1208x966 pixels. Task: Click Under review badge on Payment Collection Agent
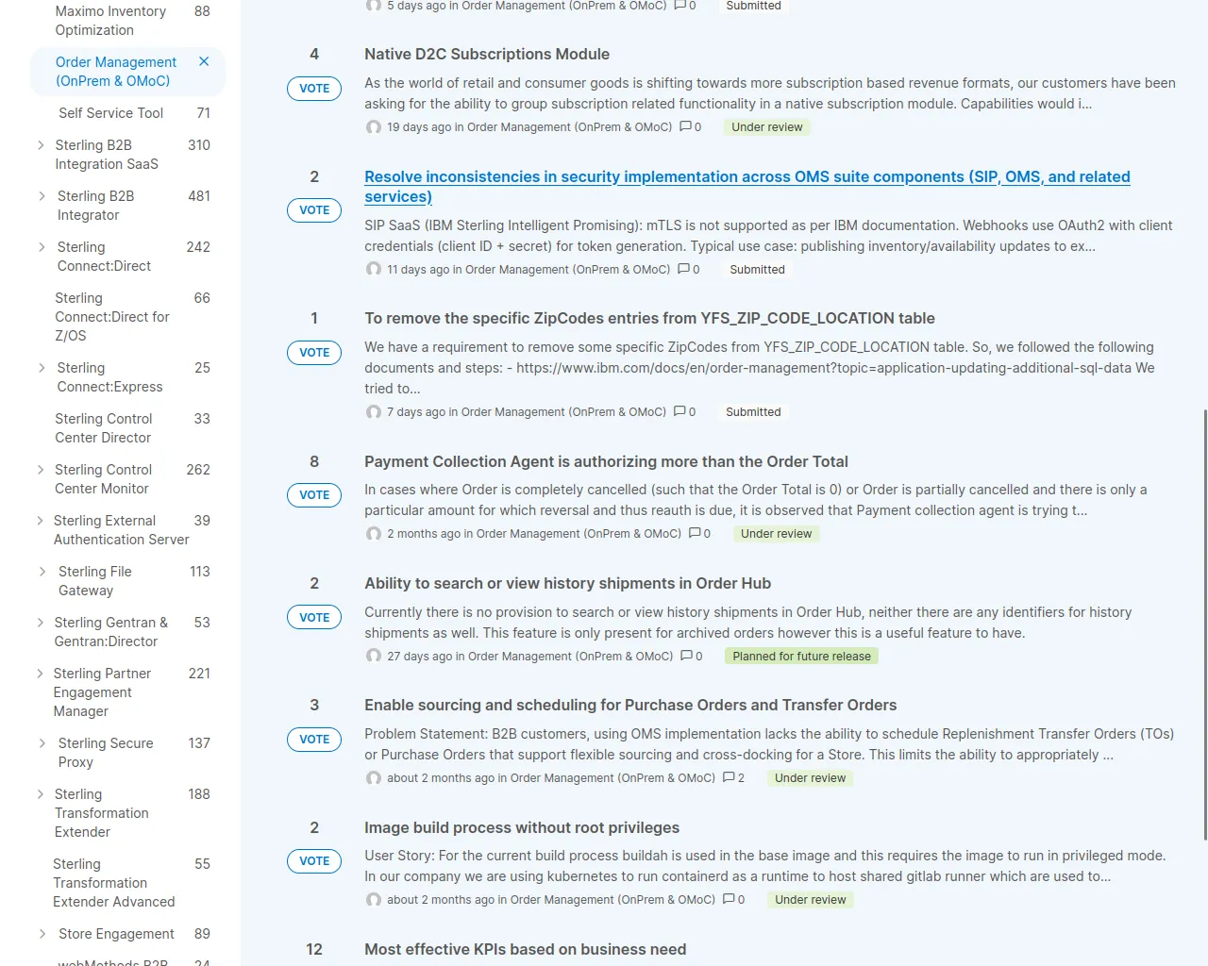[776, 533]
